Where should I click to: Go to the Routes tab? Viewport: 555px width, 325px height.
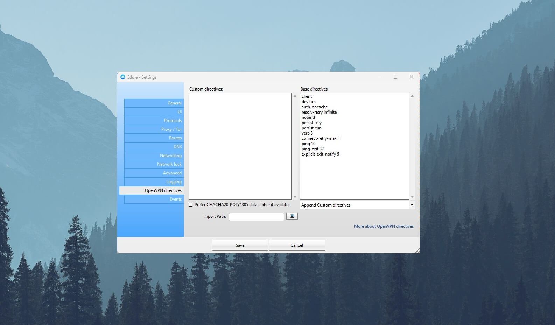pos(154,138)
